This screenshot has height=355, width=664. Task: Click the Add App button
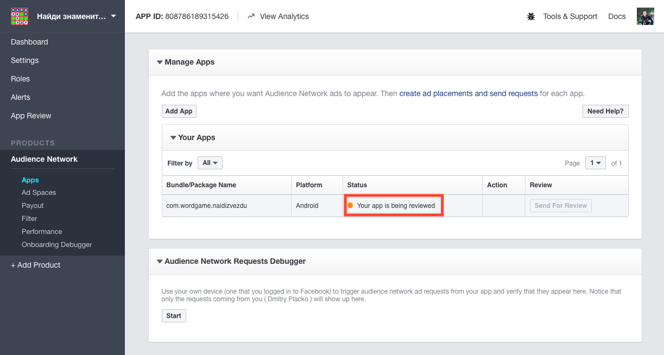pos(179,111)
